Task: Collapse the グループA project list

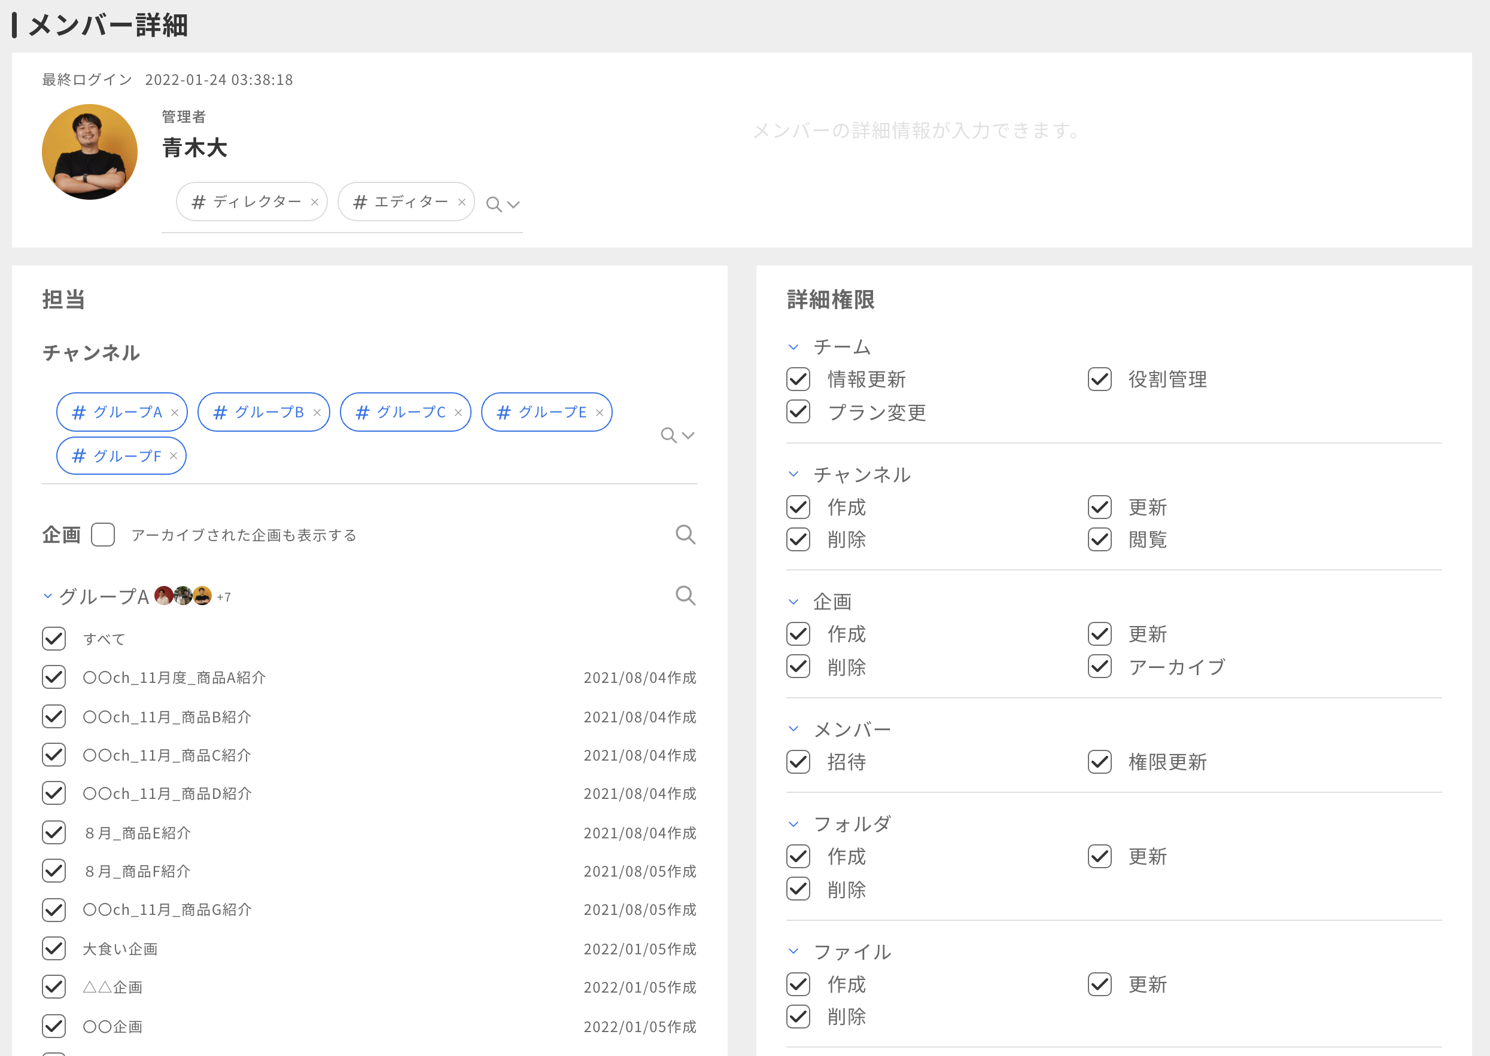Action: (47, 596)
